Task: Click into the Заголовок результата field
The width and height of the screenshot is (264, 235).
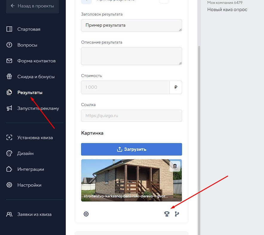Action: [131, 25]
